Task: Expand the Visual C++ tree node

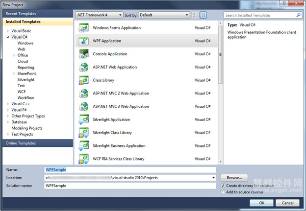Action: coord(8,104)
